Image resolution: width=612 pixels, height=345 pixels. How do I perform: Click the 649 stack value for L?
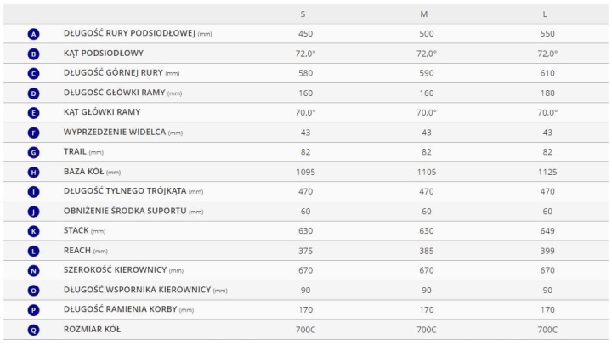(x=547, y=231)
